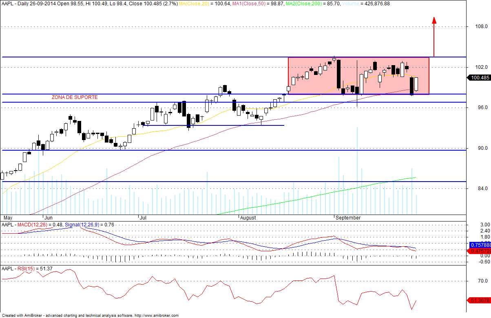The image size is (491, 318).
Task: Click the Jun label on time axis
Action: pyautogui.click(x=48, y=218)
